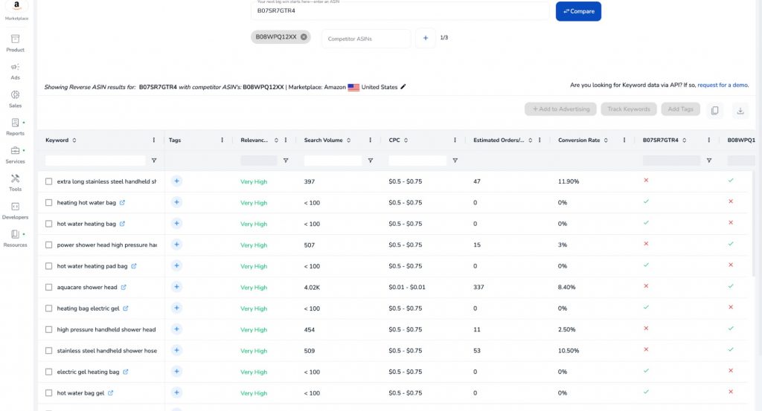Add tag to electric gel heating bag row
This screenshot has width=762, height=411.
pyautogui.click(x=176, y=371)
